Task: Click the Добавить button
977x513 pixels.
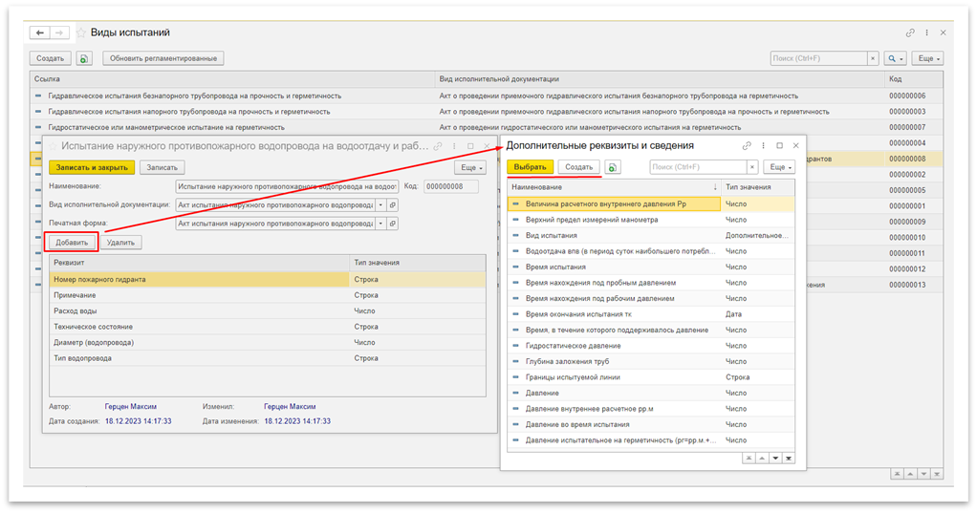Action: (x=72, y=243)
